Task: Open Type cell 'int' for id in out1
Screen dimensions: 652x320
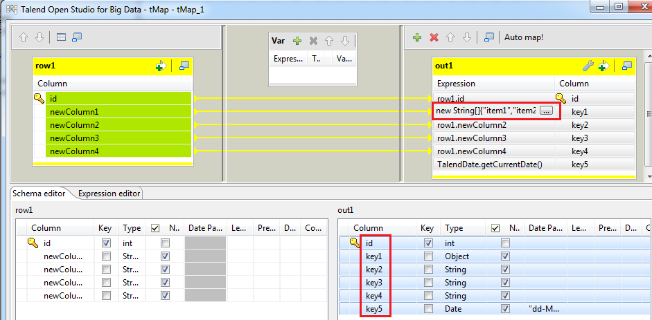Action: tap(463, 243)
